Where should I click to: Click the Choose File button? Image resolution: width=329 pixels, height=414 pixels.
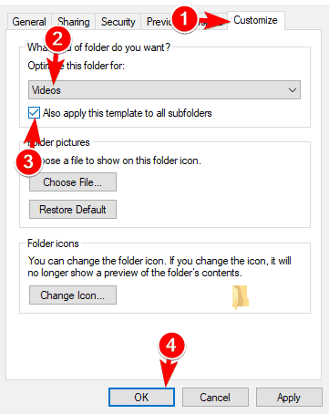coord(73,182)
